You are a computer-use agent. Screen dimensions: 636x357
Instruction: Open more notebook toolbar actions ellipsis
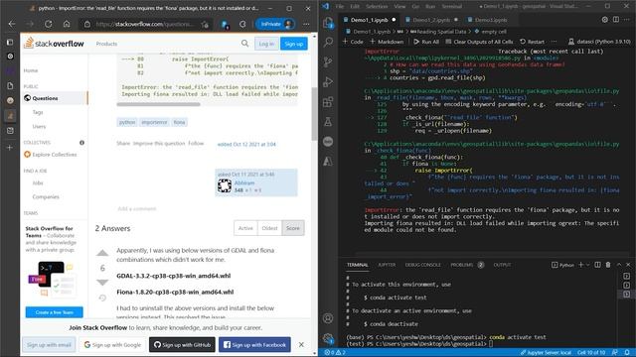point(555,42)
